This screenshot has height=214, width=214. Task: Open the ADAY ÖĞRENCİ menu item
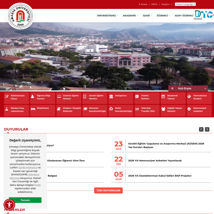coord(184,16)
